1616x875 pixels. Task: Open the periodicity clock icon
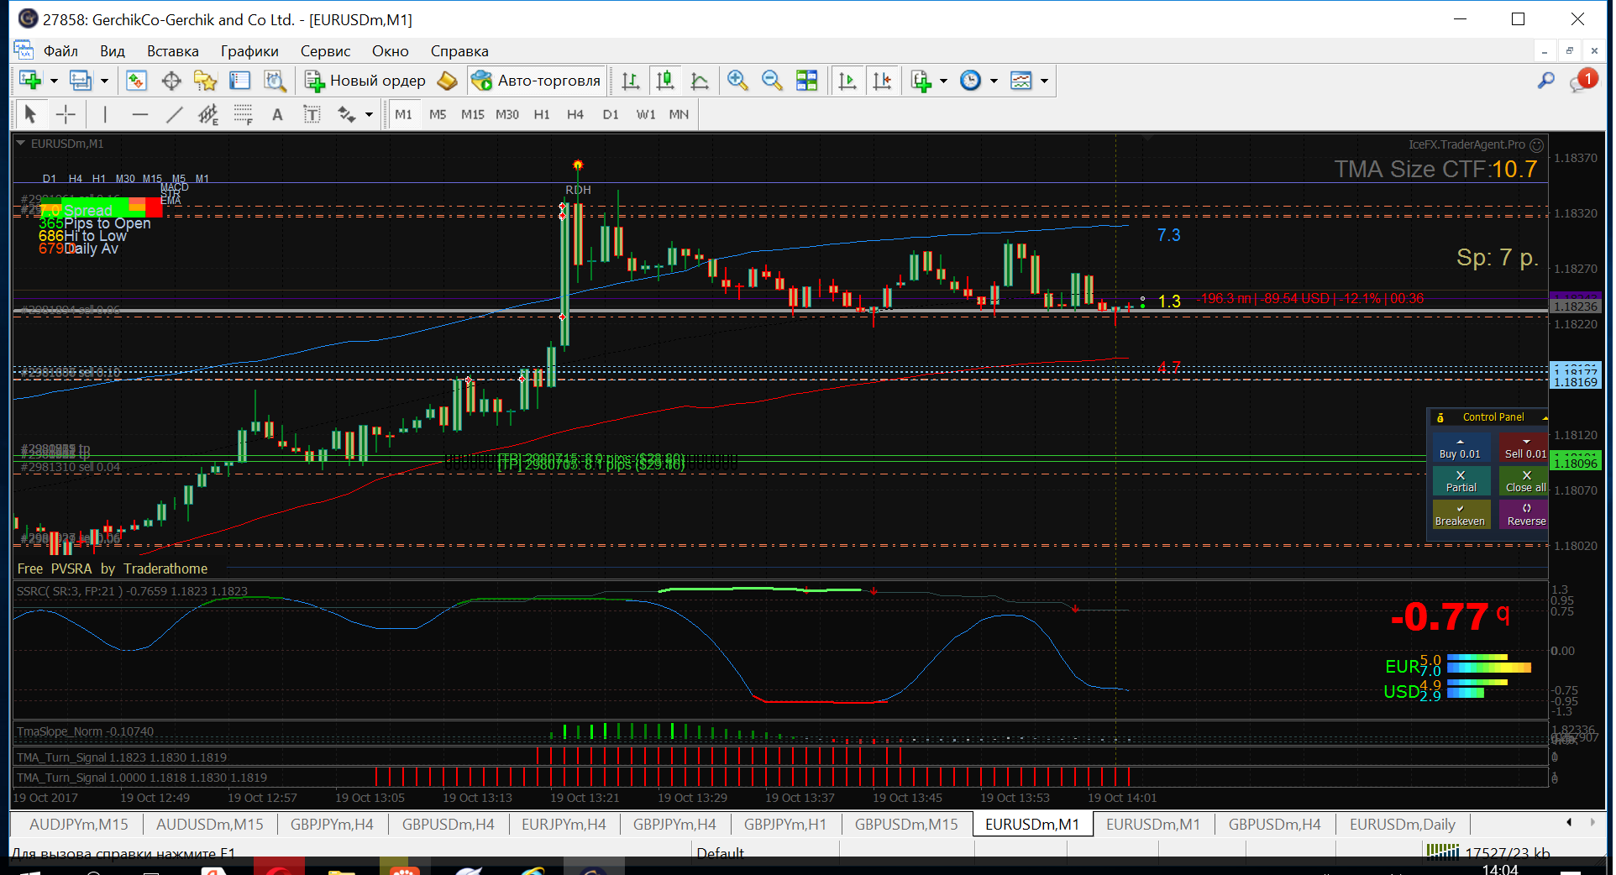[x=971, y=81]
